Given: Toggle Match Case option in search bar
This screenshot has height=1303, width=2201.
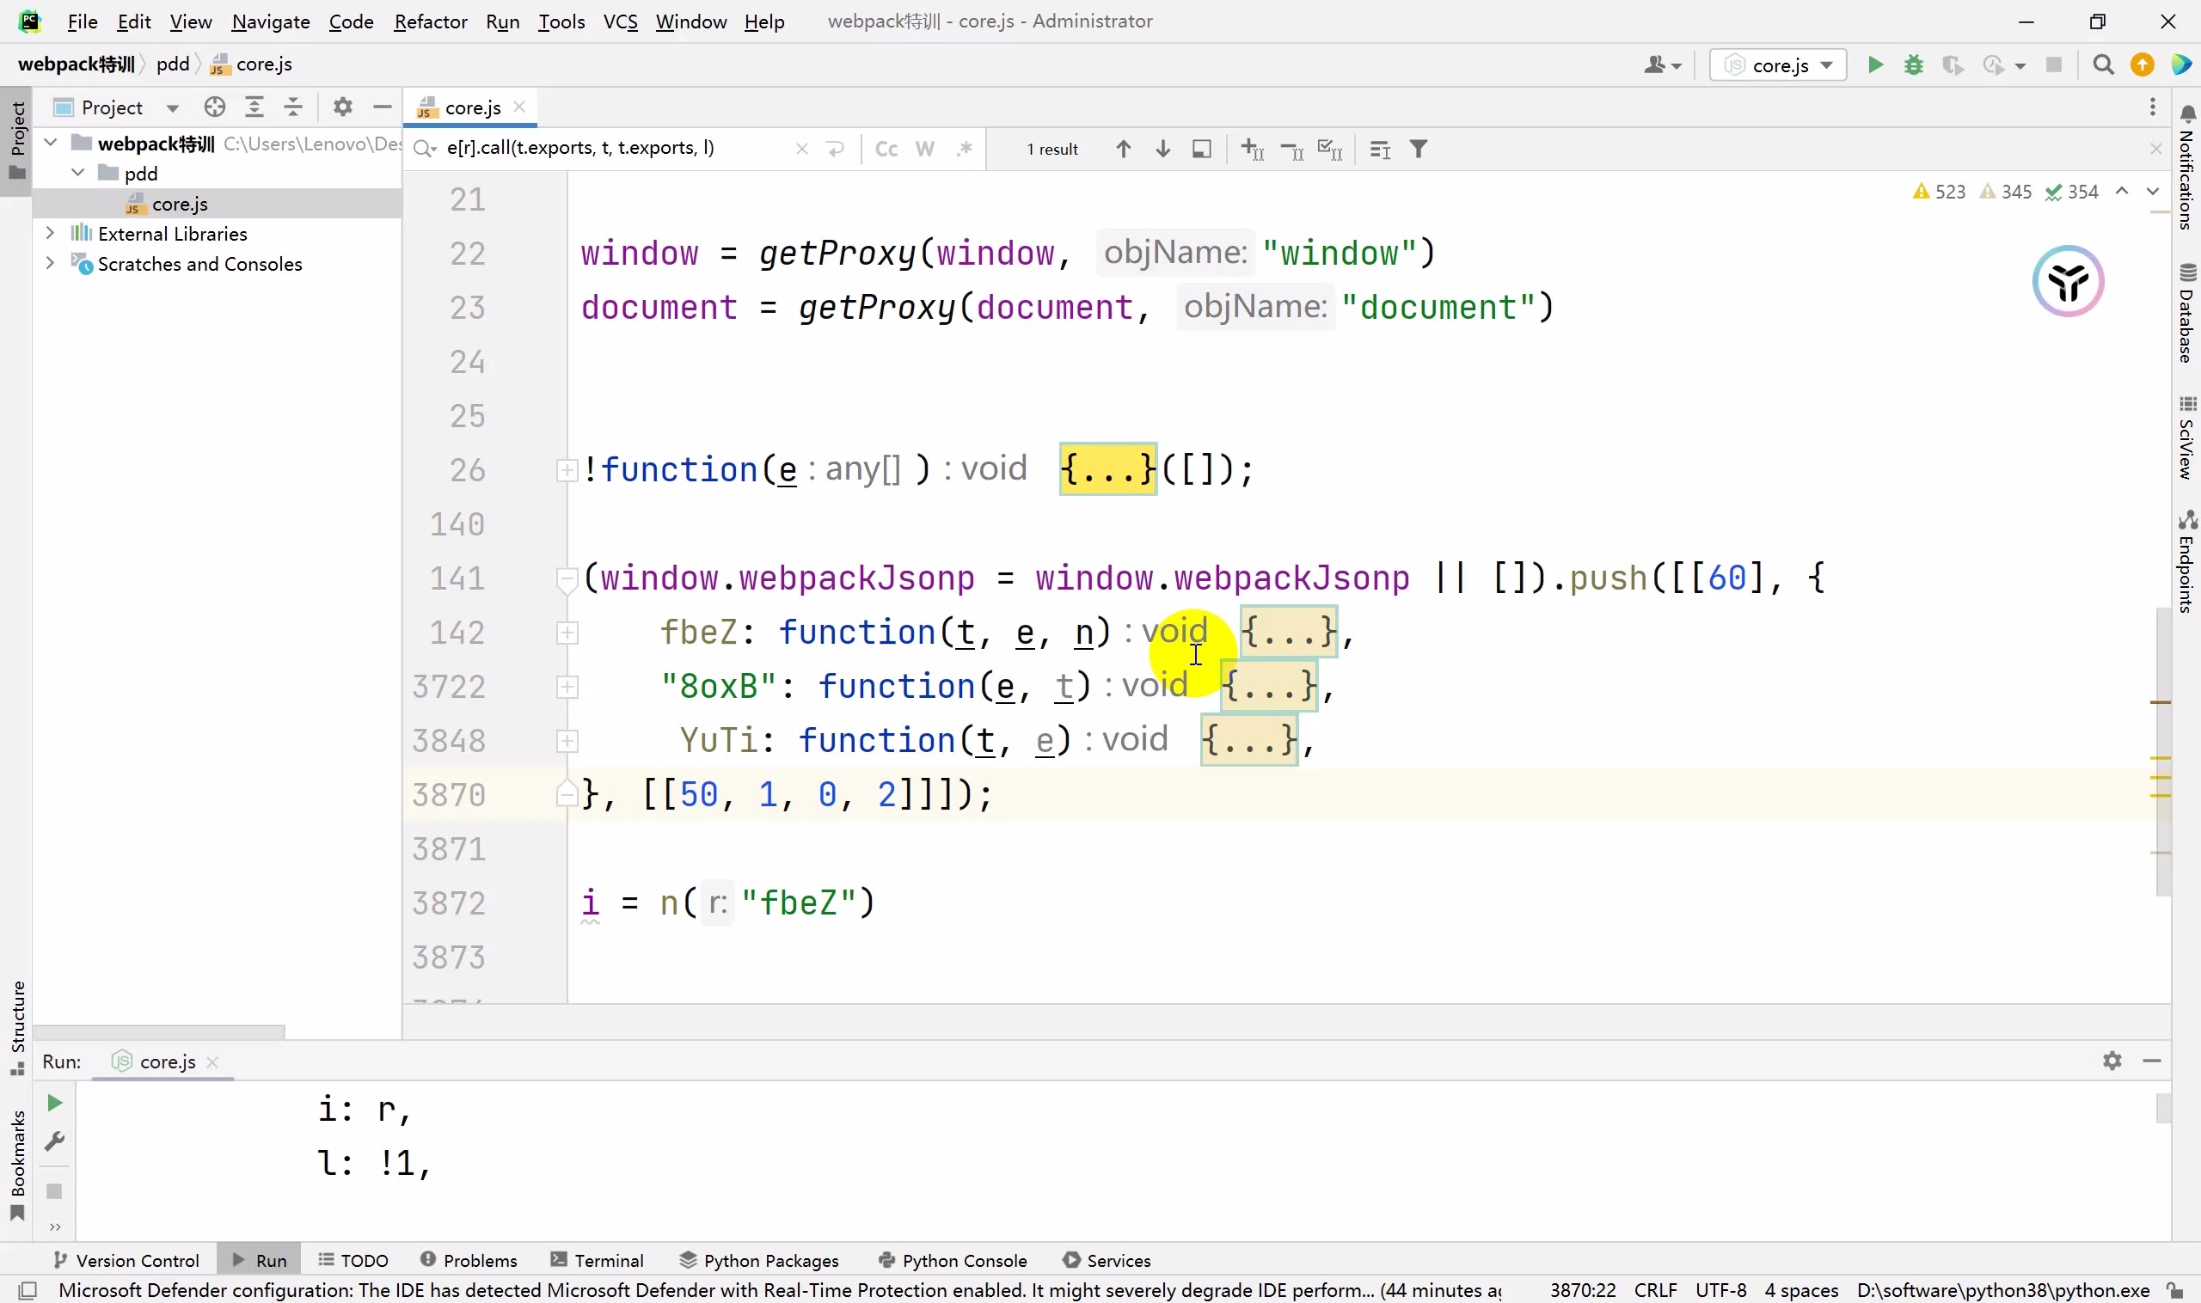Looking at the screenshot, I should [886, 150].
